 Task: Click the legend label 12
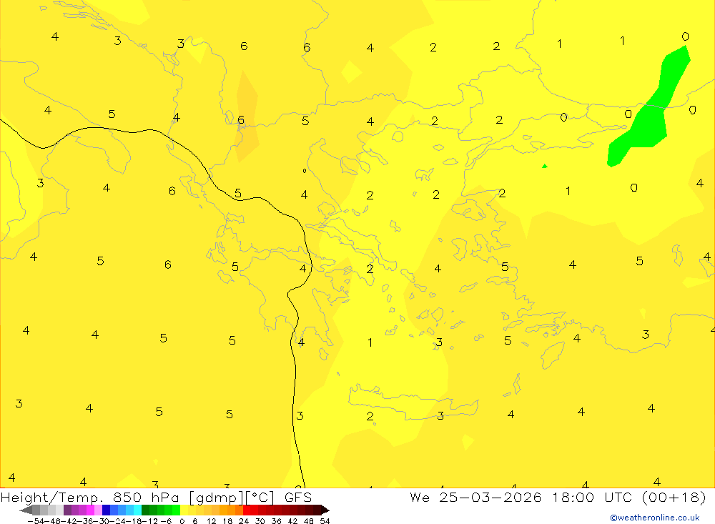tap(211, 521)
